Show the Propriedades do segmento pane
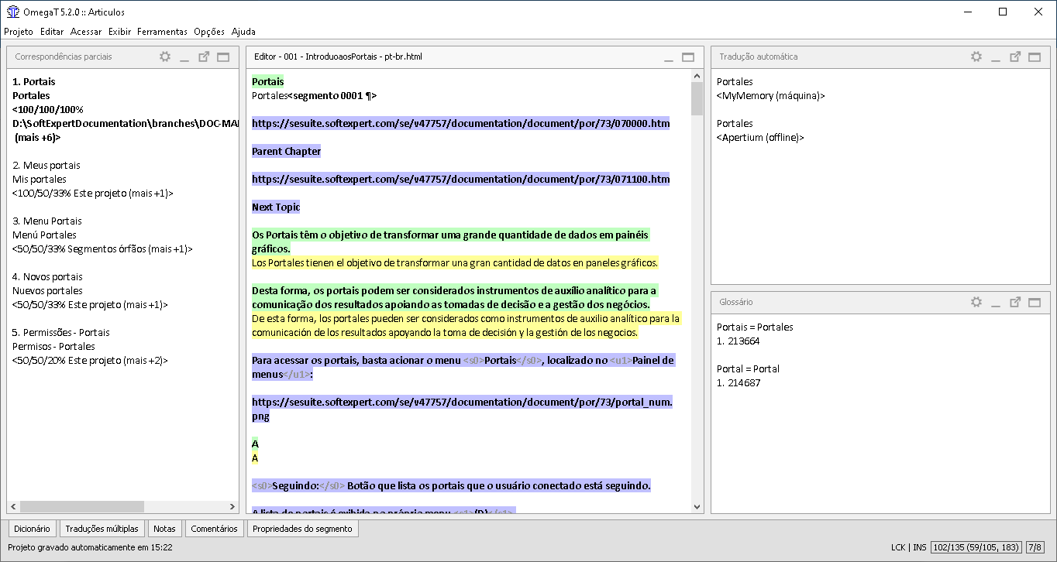The width and height of the screenshot is (1057, 562). click(x=302, y=529)
